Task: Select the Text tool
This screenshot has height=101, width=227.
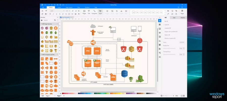Action: click(x=89, y=12)
